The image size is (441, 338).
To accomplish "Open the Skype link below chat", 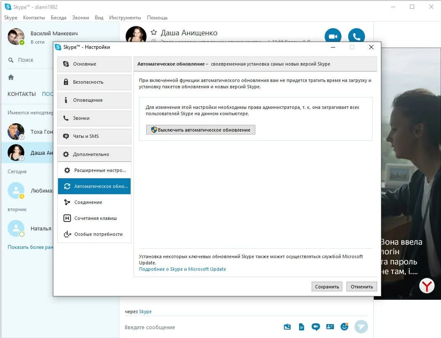I will pyautogui.click(x=145, y=312).
